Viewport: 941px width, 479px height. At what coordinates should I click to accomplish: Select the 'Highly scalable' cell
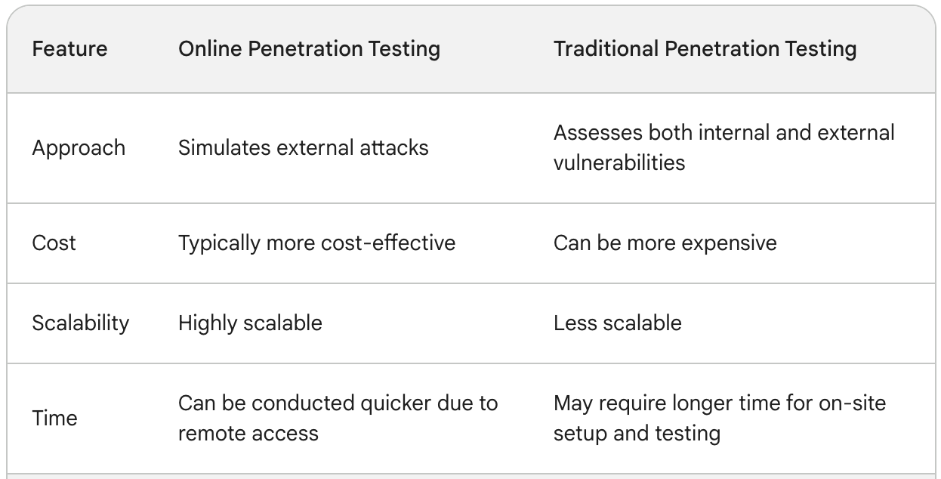[x=250, y=323]
